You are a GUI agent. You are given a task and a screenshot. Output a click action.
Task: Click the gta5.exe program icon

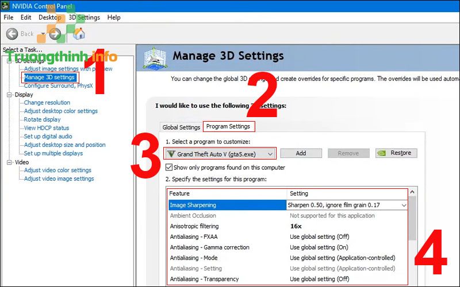(x=171, y=154)
